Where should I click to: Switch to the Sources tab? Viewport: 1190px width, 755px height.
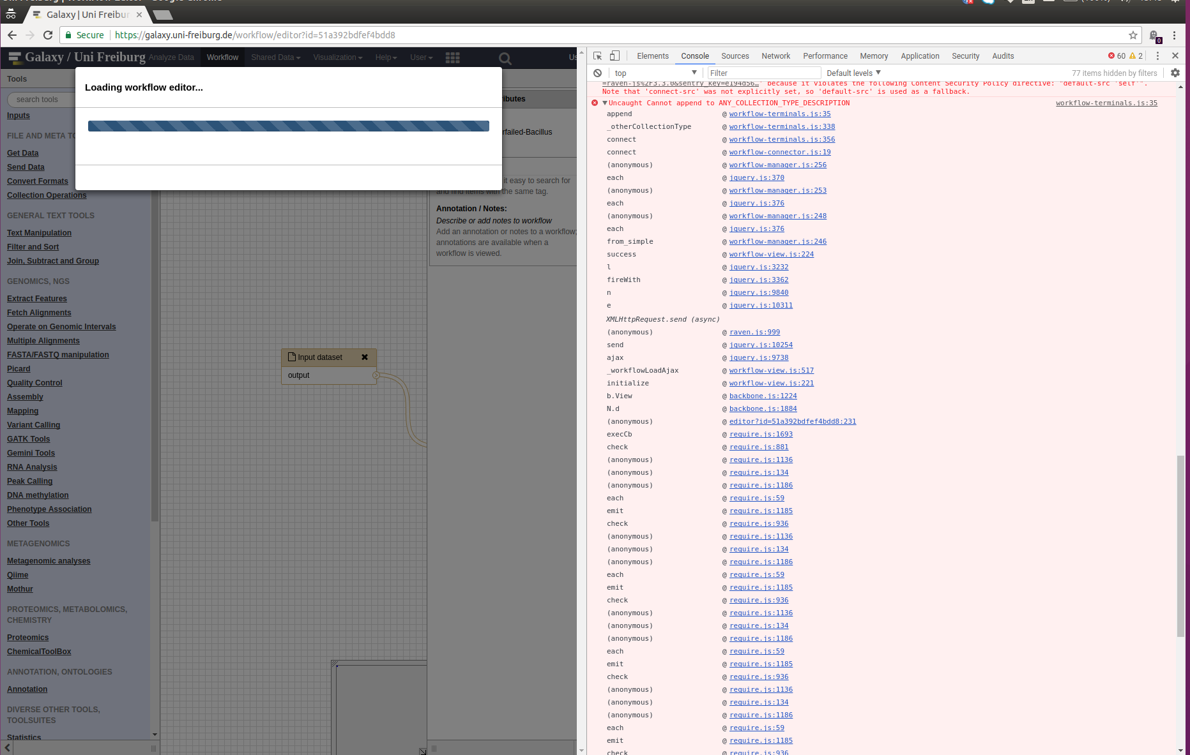735,56
